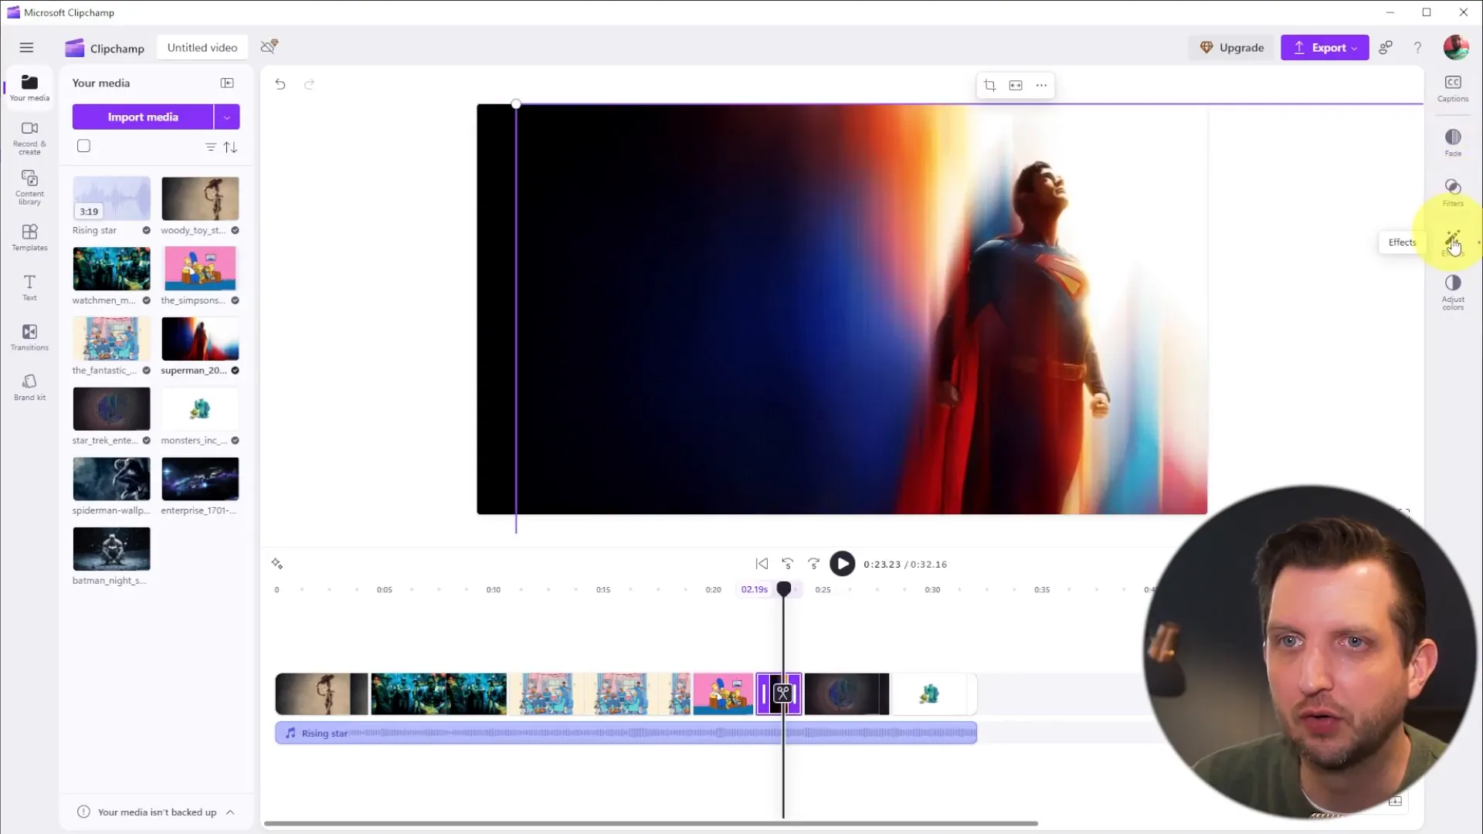
Task: Select the woody_toy_st media thumbnail
Action: 200,198
